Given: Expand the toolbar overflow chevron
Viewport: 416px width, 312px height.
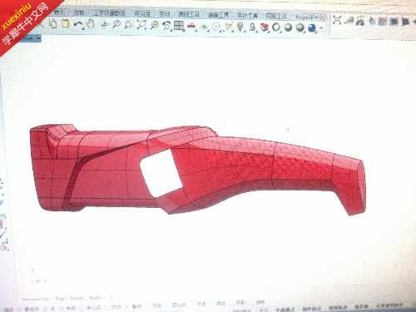Looking at the screenshot, I should (321, 28).
